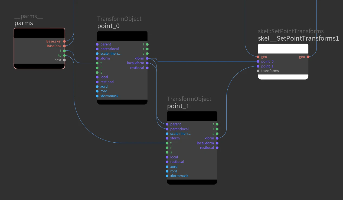
Task: Click the point_0 input port on skel__SetPointTransforms1
Action: click(258, 61)
